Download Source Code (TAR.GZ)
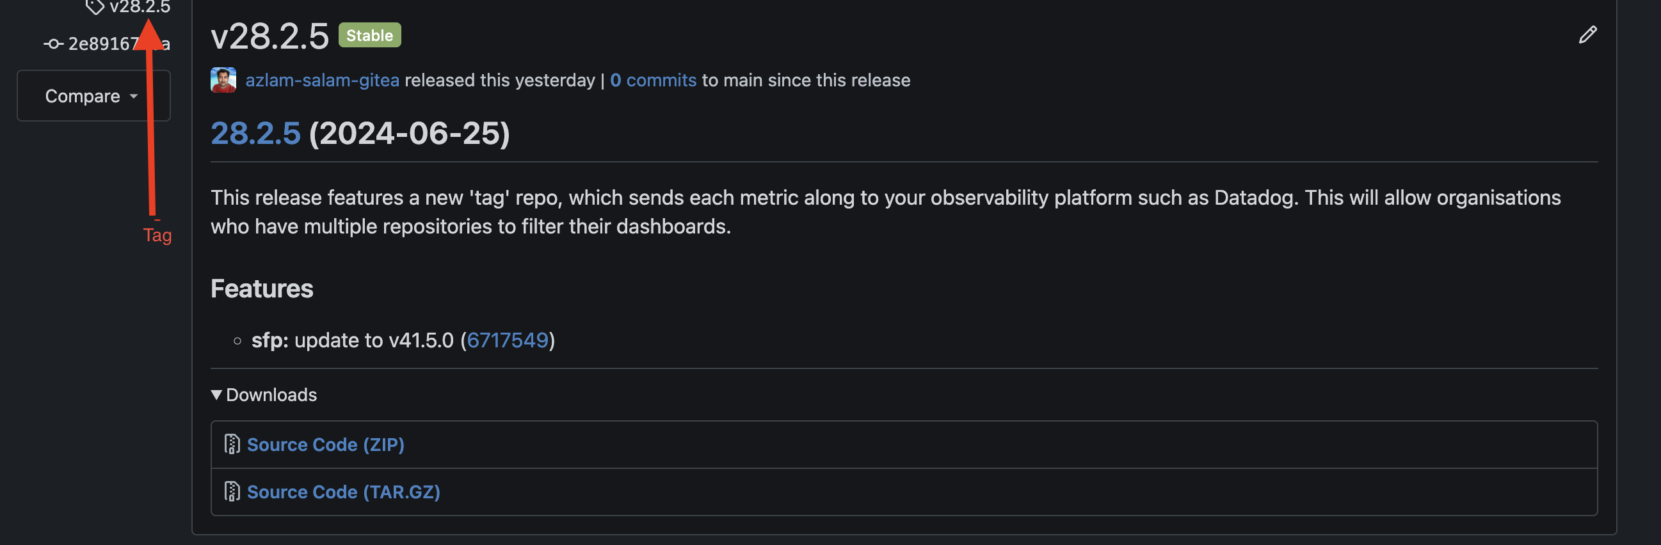Viewport: 1661px width, 545px height. point(343,492)
